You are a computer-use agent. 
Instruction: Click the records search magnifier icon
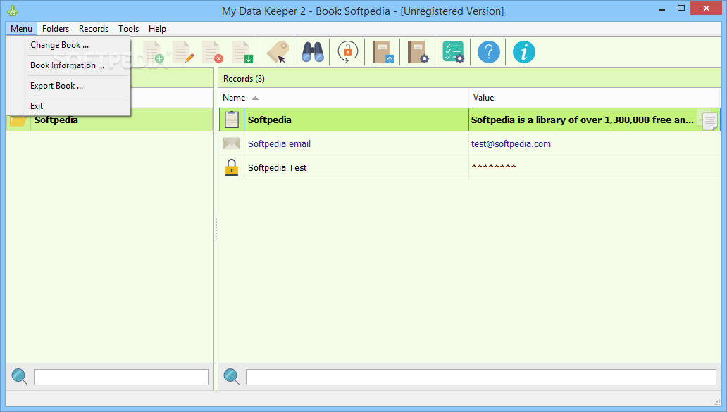[x=231, y=377]
